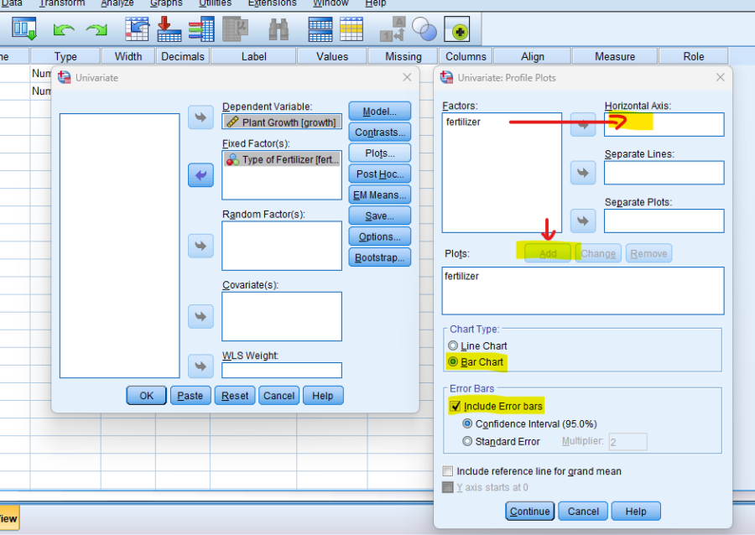Screen dimensions: 755x535
Task: Click the Bootstrap button
Action: click(379, 257)
